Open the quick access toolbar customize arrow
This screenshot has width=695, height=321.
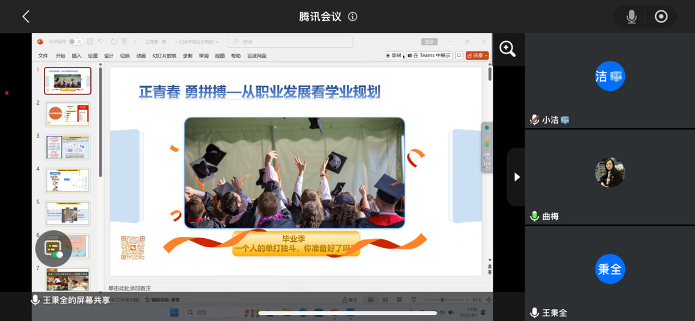(x=135, y=41)
